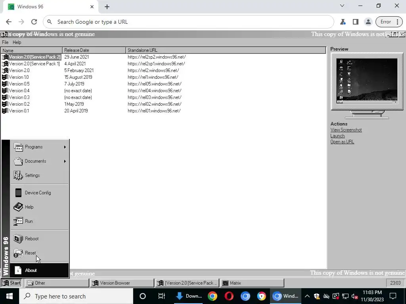Open the Chrome Labs flask icon
Viewport: 406px width, 304px height.
pos(343,22)
